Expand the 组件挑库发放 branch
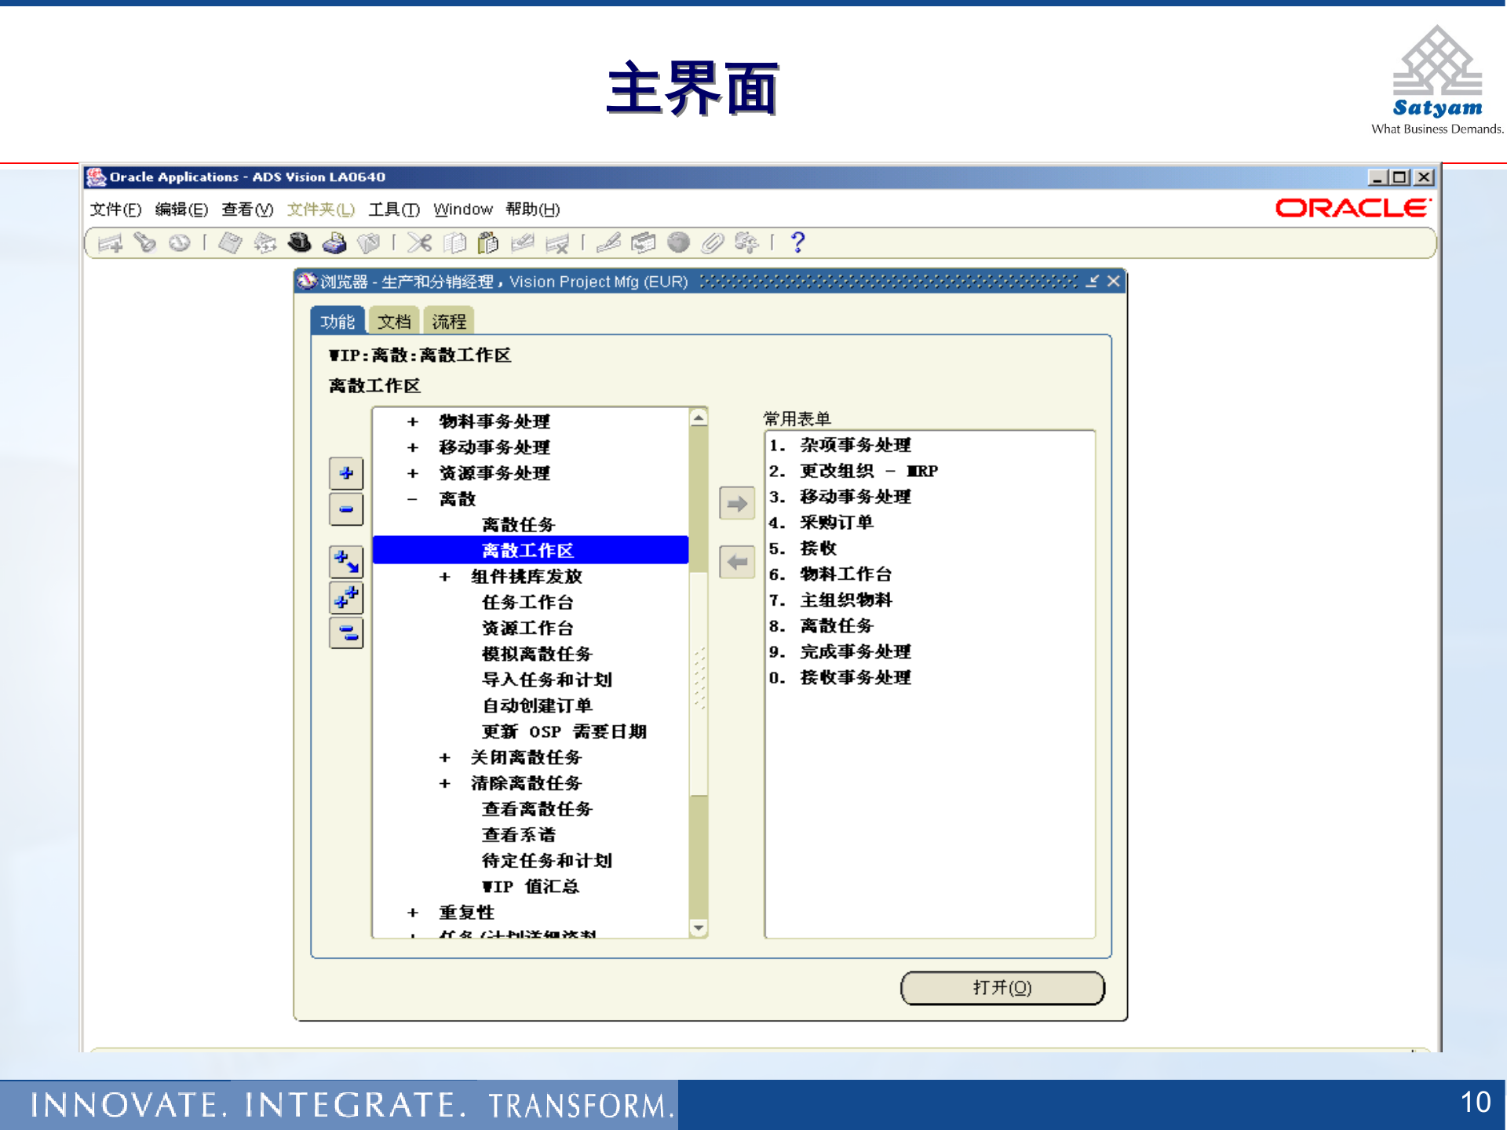The width and height of the screenshot is (1507, 1130). click(444, 576)
